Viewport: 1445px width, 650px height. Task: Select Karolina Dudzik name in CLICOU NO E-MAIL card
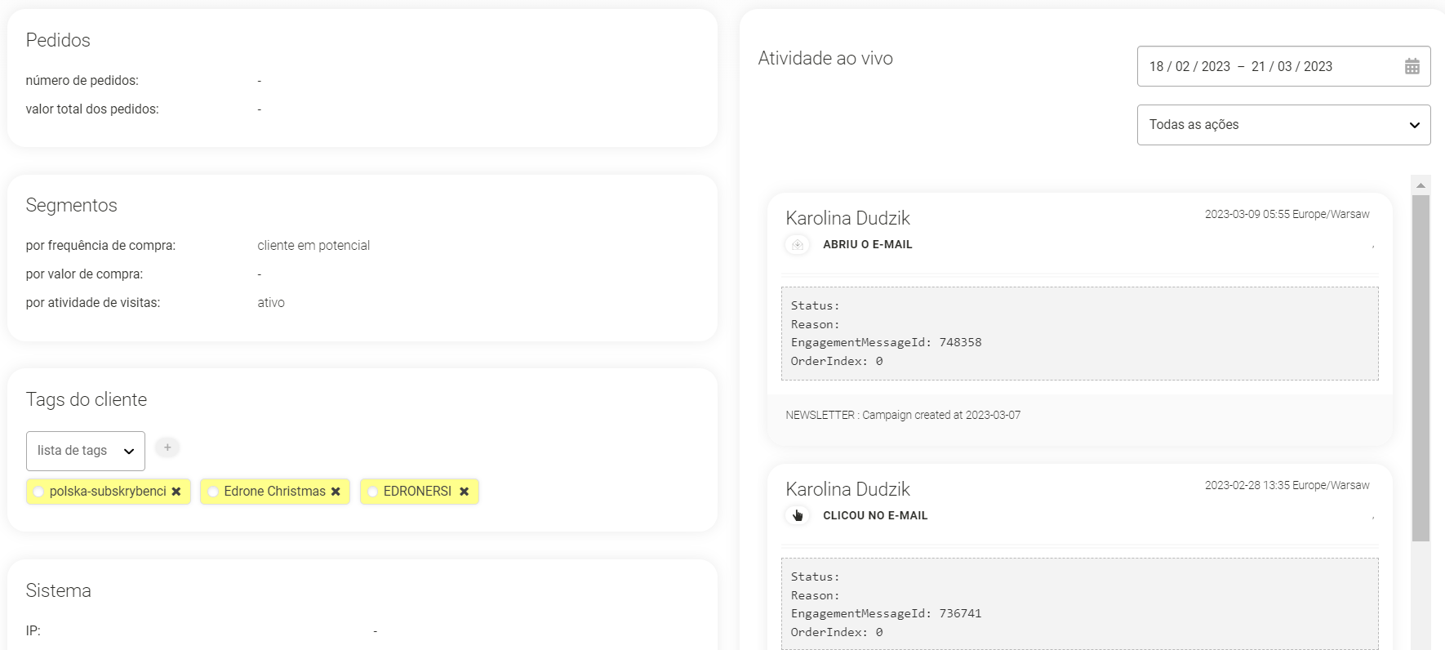[x=847, y=489]
